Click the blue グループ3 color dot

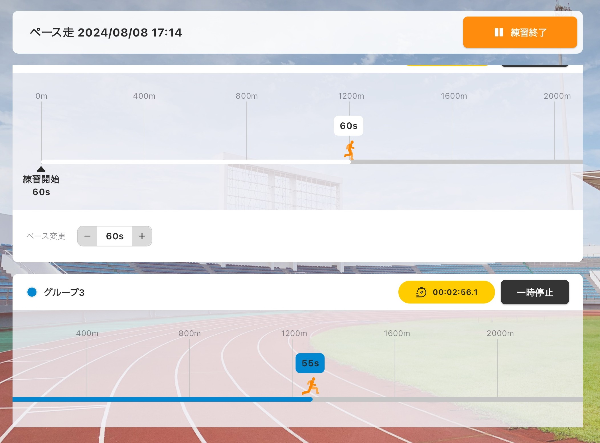click(x=32, y=292)
